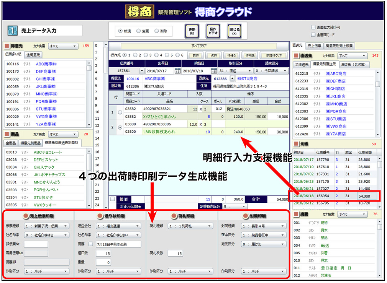Click the 荷札枚数 input field
The image size is (387, 283).
pos(175,253)
